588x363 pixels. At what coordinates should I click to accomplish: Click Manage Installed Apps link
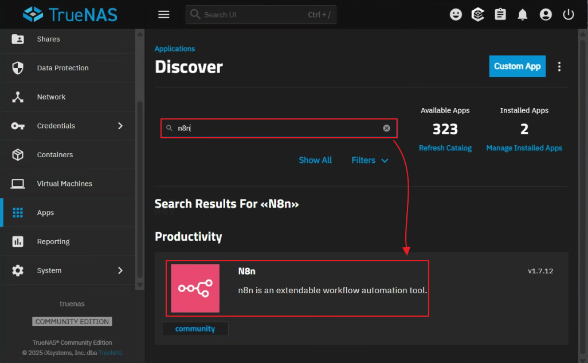point(524,148)
